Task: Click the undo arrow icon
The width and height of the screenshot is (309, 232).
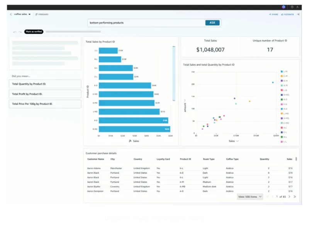Action: click(15, 32)
